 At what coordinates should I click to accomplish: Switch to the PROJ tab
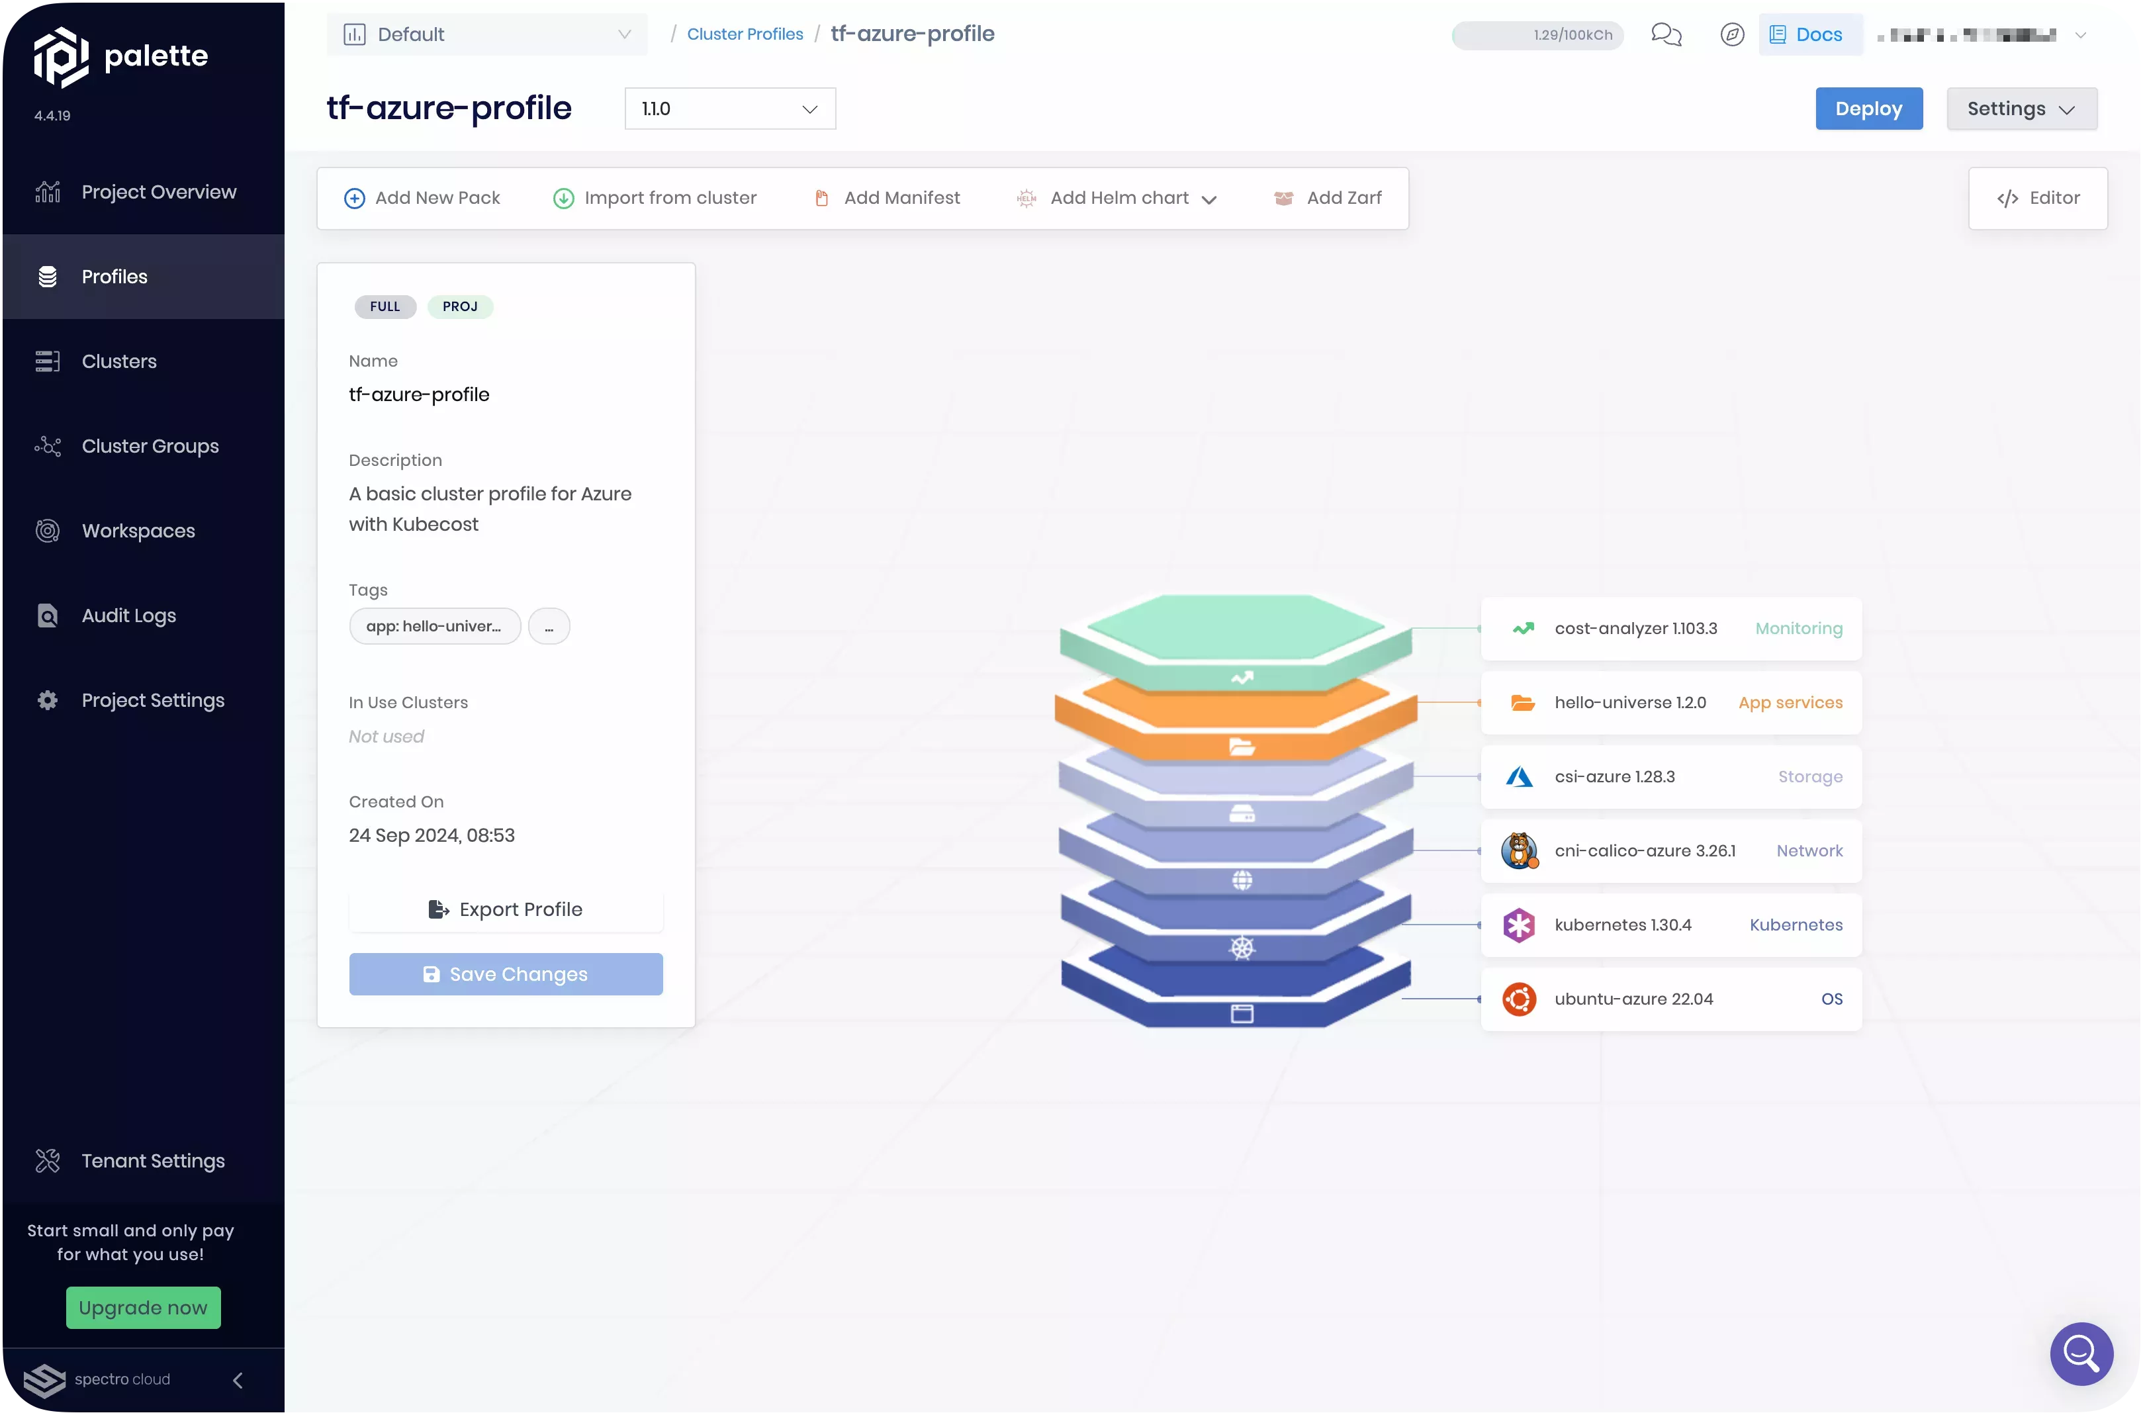click(460, 307)
